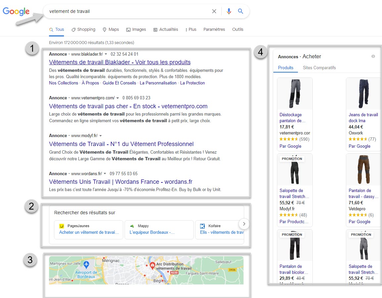
Task: Open the Outils options
Action: [238, 29]
